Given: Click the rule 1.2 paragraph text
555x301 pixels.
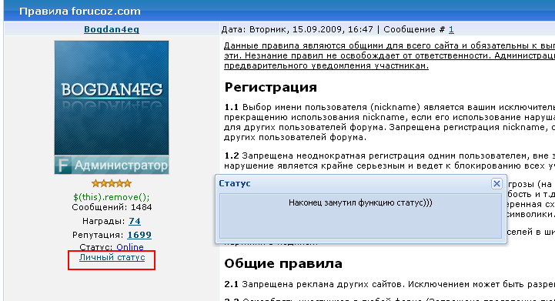Looking at the screenshot, I should point(390,161).
